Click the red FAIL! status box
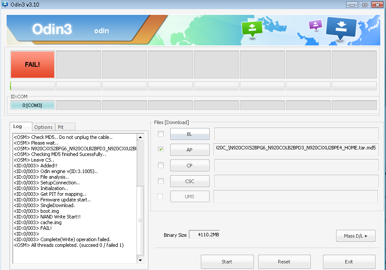386x270 pixels. [32, 65]
